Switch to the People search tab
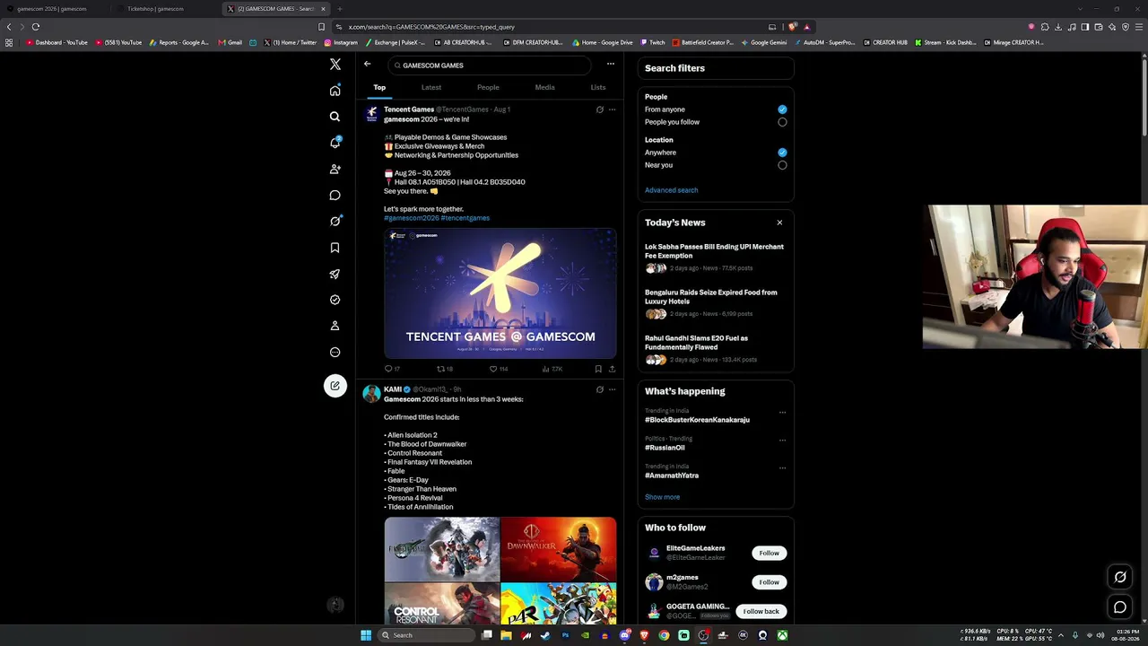The height and width of the screenshot is (646, 1148). [488, 88]
